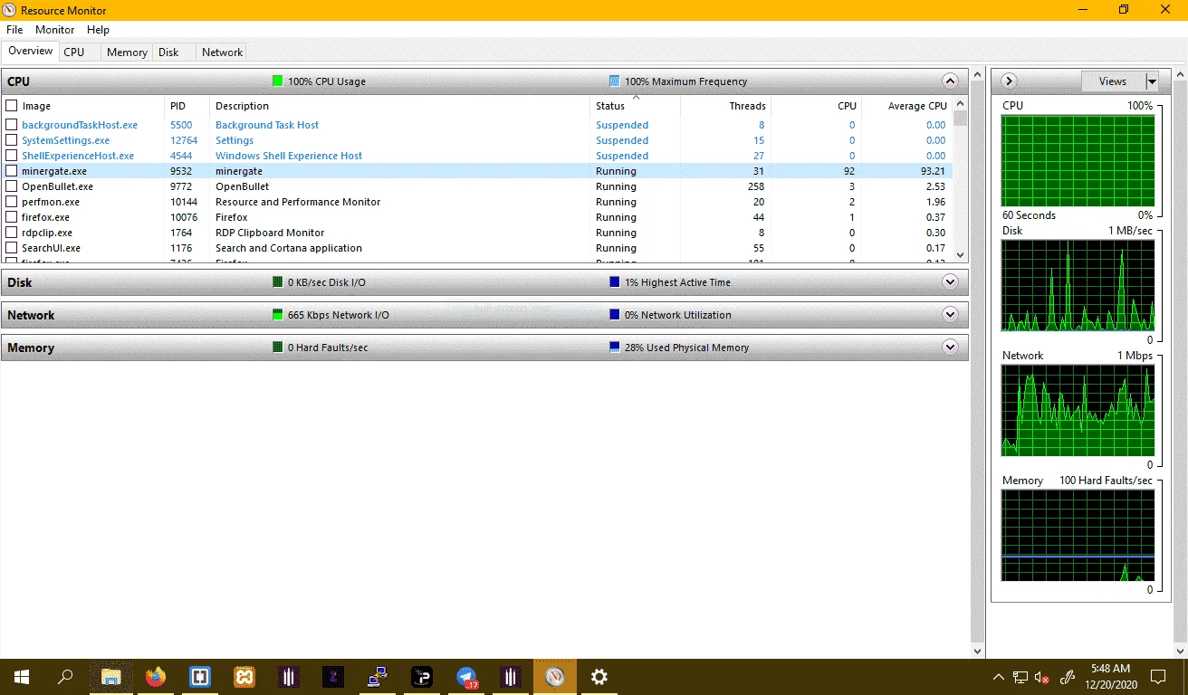Expand the Memory section chevron
Viewport: 1188px width, 695px height.
point(950,347)
